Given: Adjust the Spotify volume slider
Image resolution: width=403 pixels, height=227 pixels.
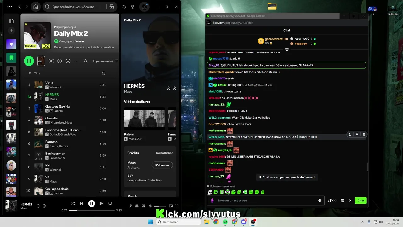Looking at the screenshot, I should [160, 206].
